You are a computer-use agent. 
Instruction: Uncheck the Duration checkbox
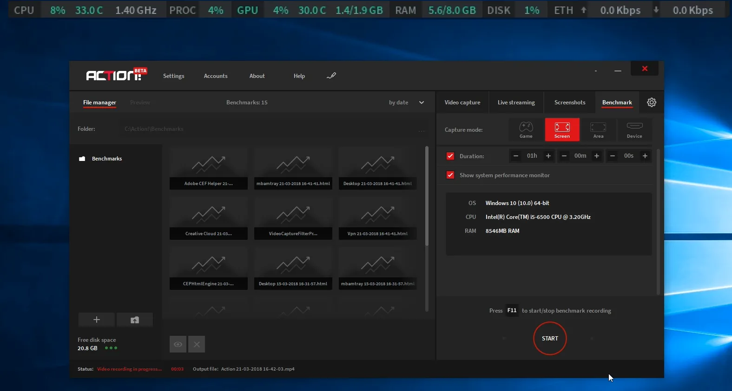pos(450,156)
